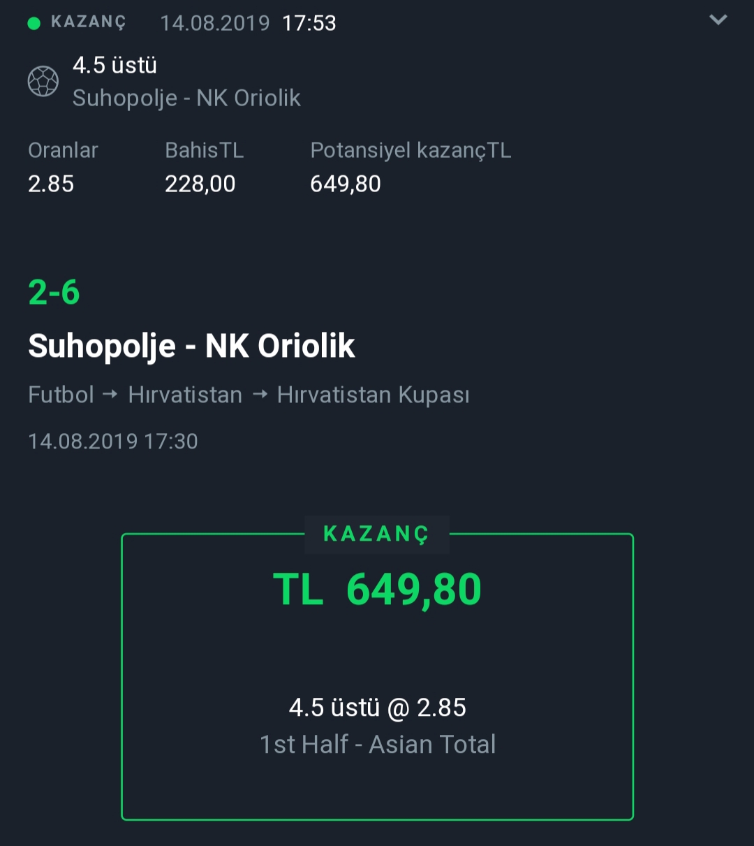Open the 4.5 üstü bet selection
The height and width of the screenshot is (846, 754).
(115, 65)
